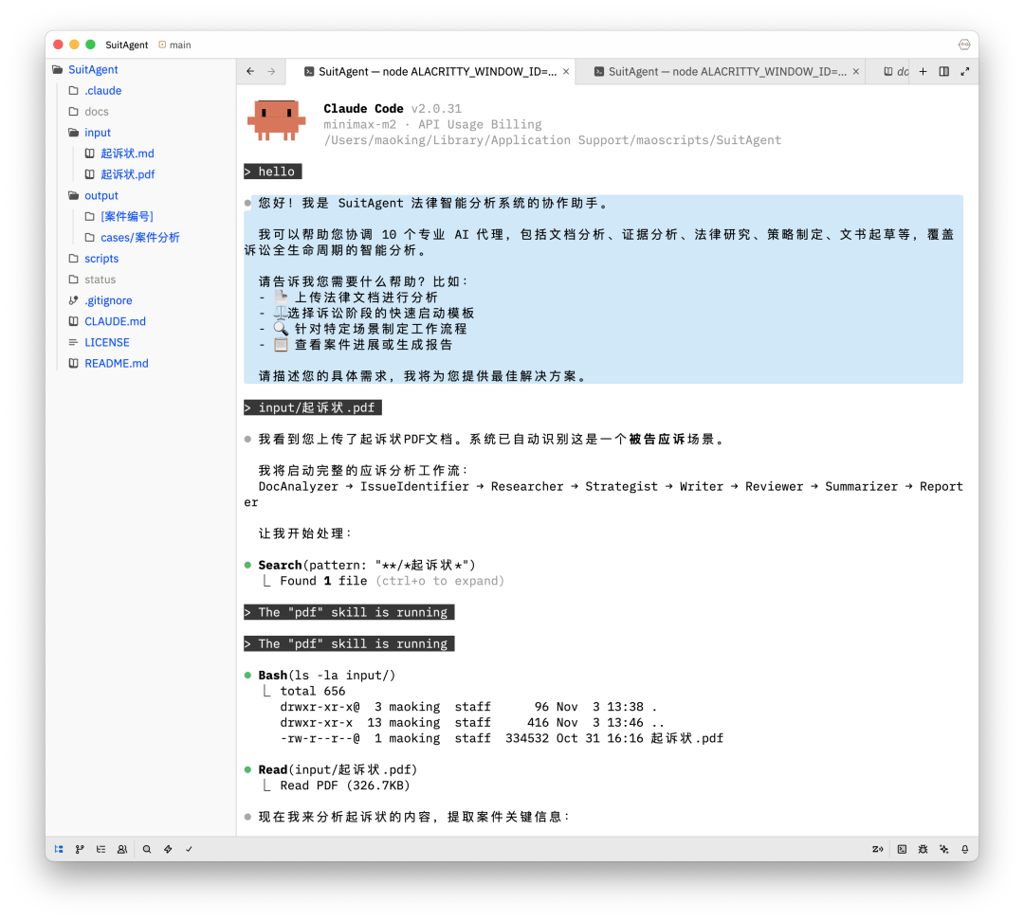Open the collaboration panel people icon

(122, 849)
